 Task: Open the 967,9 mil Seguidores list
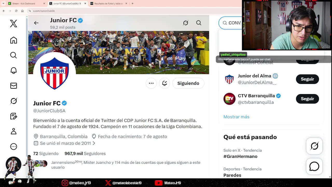click(x=85, y=153)
